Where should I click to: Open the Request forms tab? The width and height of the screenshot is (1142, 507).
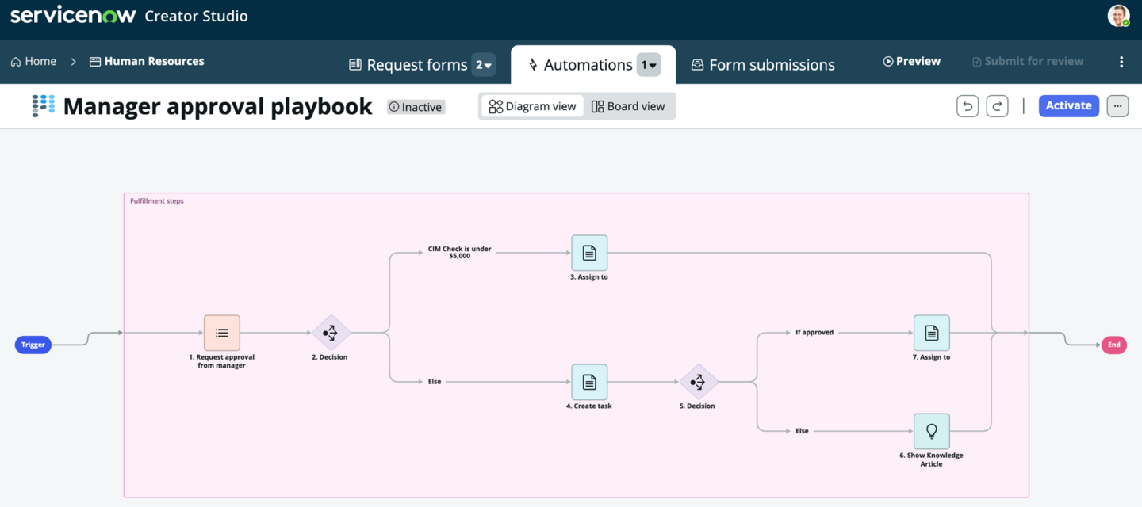pos(408,65)
